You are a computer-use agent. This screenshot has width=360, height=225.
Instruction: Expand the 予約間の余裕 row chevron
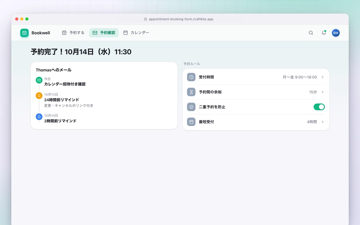tap(323, 92)
